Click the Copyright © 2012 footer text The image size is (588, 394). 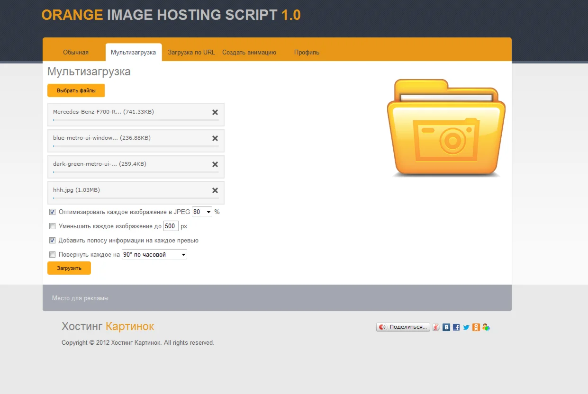138,342
